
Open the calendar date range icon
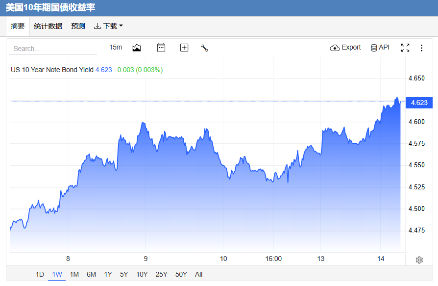pos(161,48)
